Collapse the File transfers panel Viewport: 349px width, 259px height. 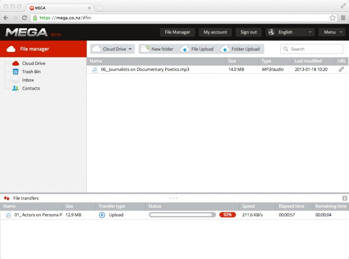[344, 198]
